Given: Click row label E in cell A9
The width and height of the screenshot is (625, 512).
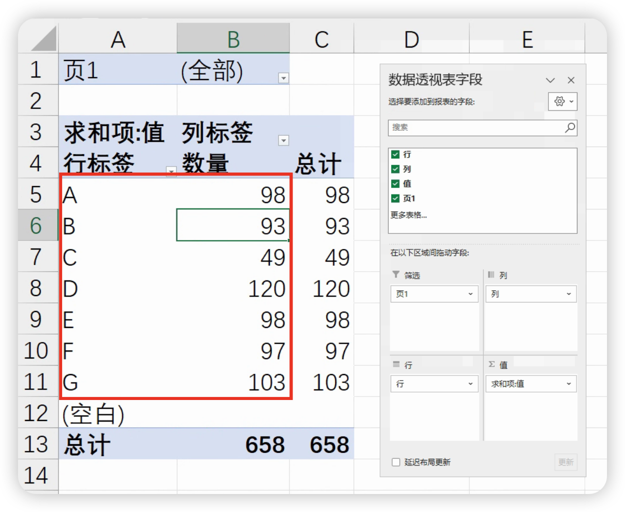Looking at the screenshot, I should (118, 319).
